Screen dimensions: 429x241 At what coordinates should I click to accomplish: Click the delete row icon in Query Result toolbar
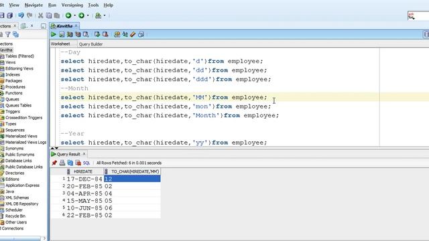click(78, 163)
